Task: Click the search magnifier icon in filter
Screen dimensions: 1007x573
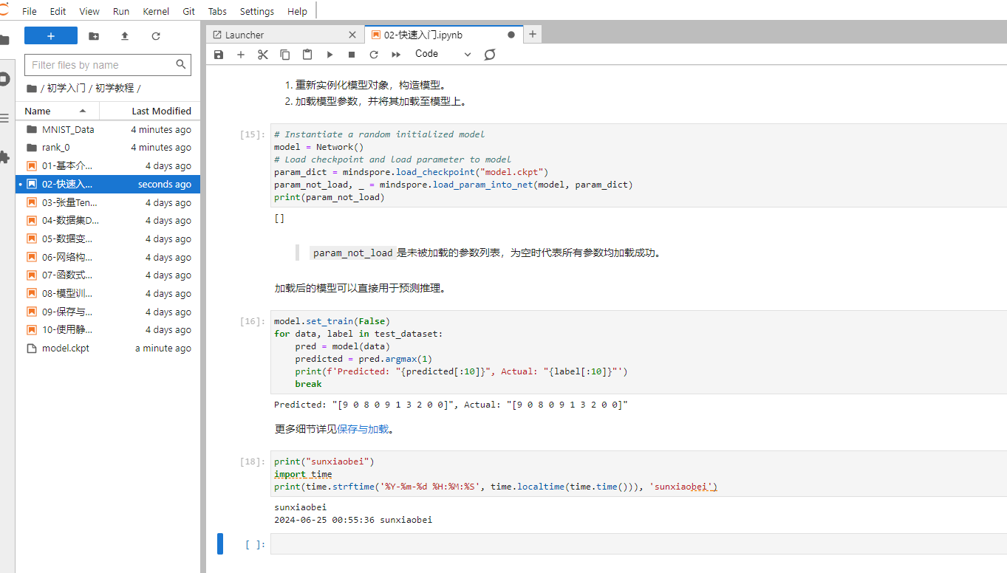Action: point(181,65)
